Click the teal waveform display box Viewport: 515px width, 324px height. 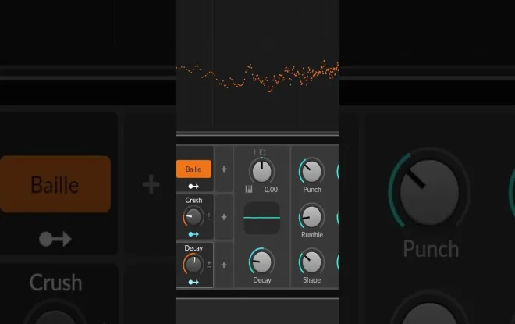click(261, 218)
